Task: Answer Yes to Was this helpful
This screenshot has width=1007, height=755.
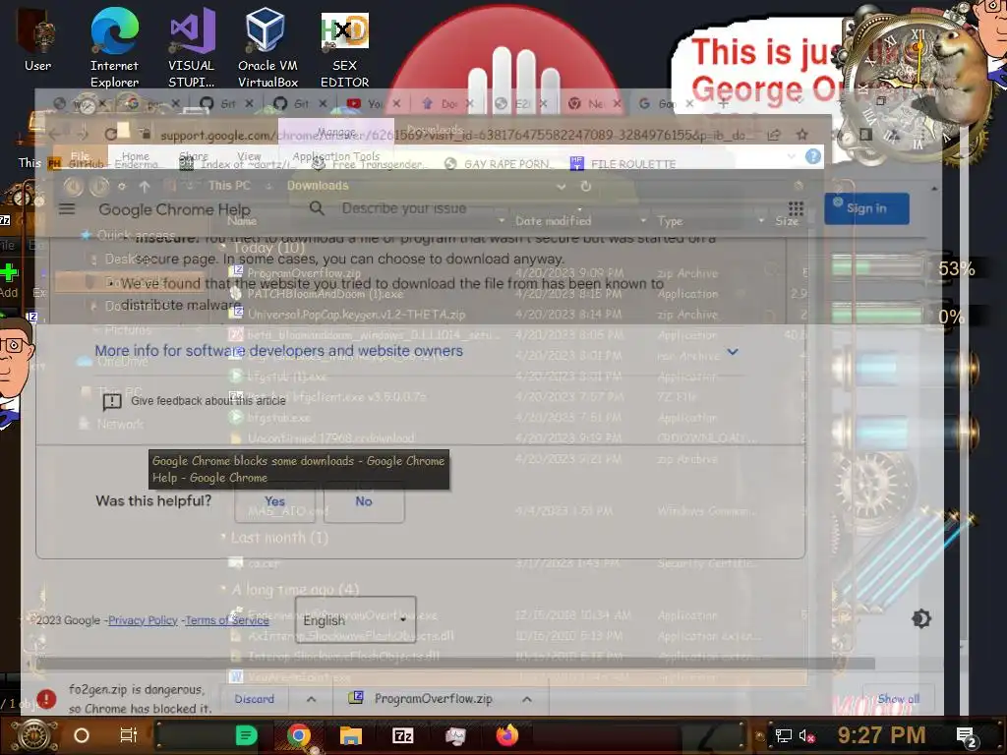Action: pyautogui.click(x=275, y=502)
